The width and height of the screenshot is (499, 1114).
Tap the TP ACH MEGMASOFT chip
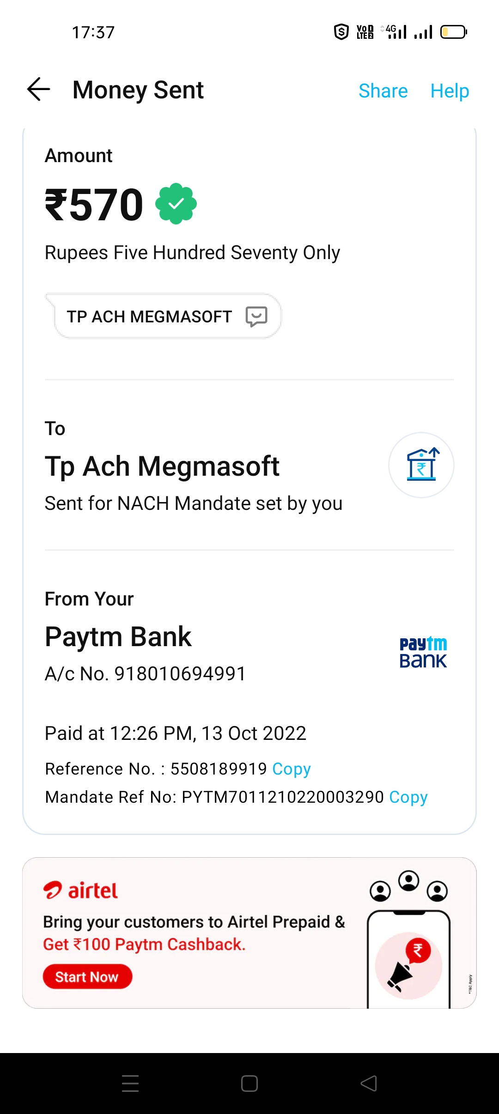click(x=149, y=316)
